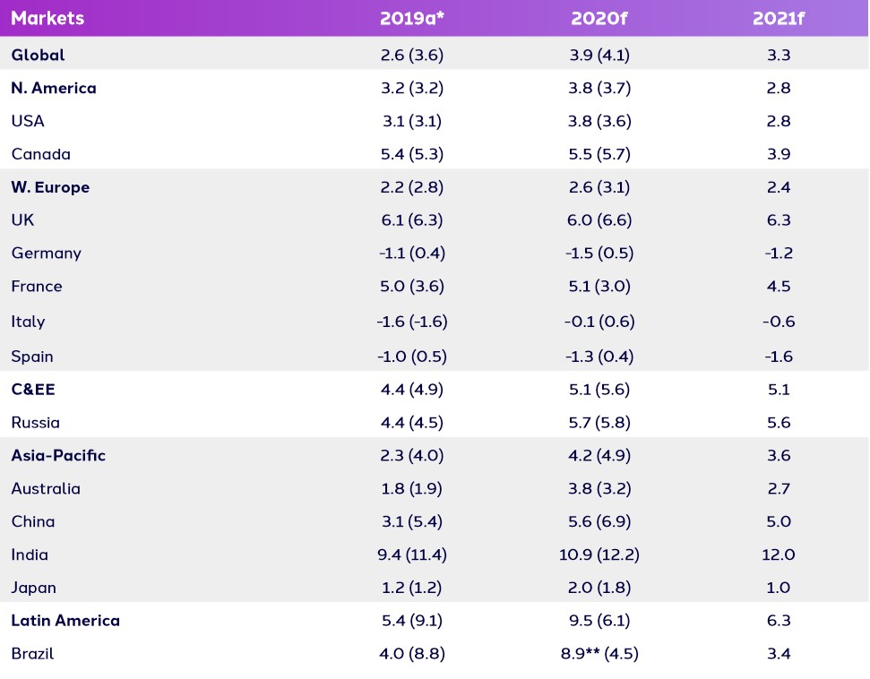Select Japan's 2020f value 2.0 (1.8)

click(599, 588)
